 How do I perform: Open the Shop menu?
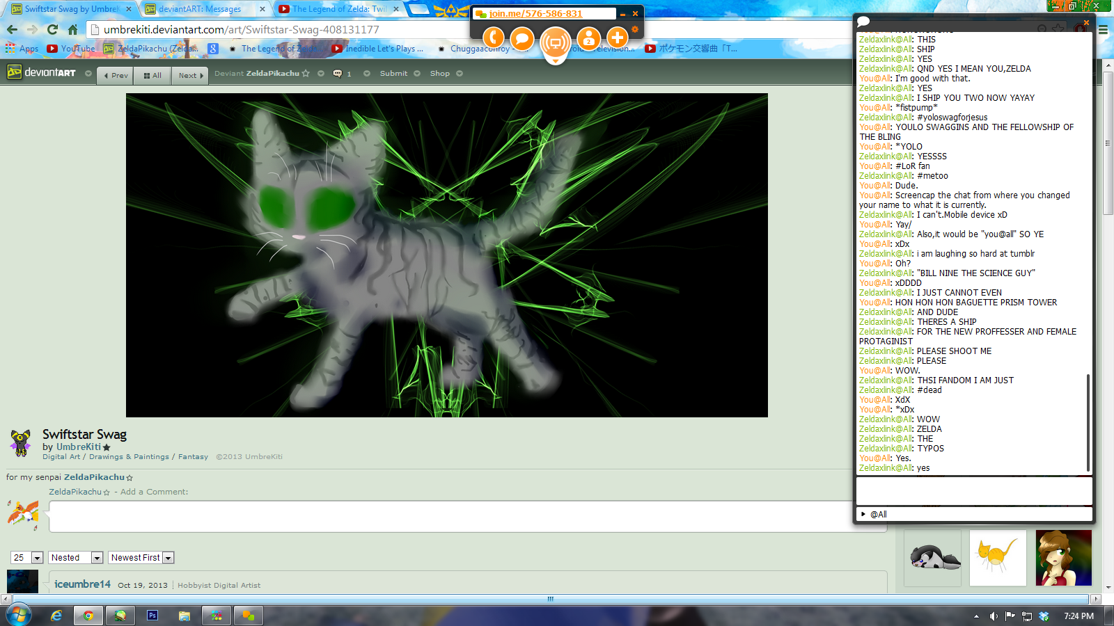point(439,73)
